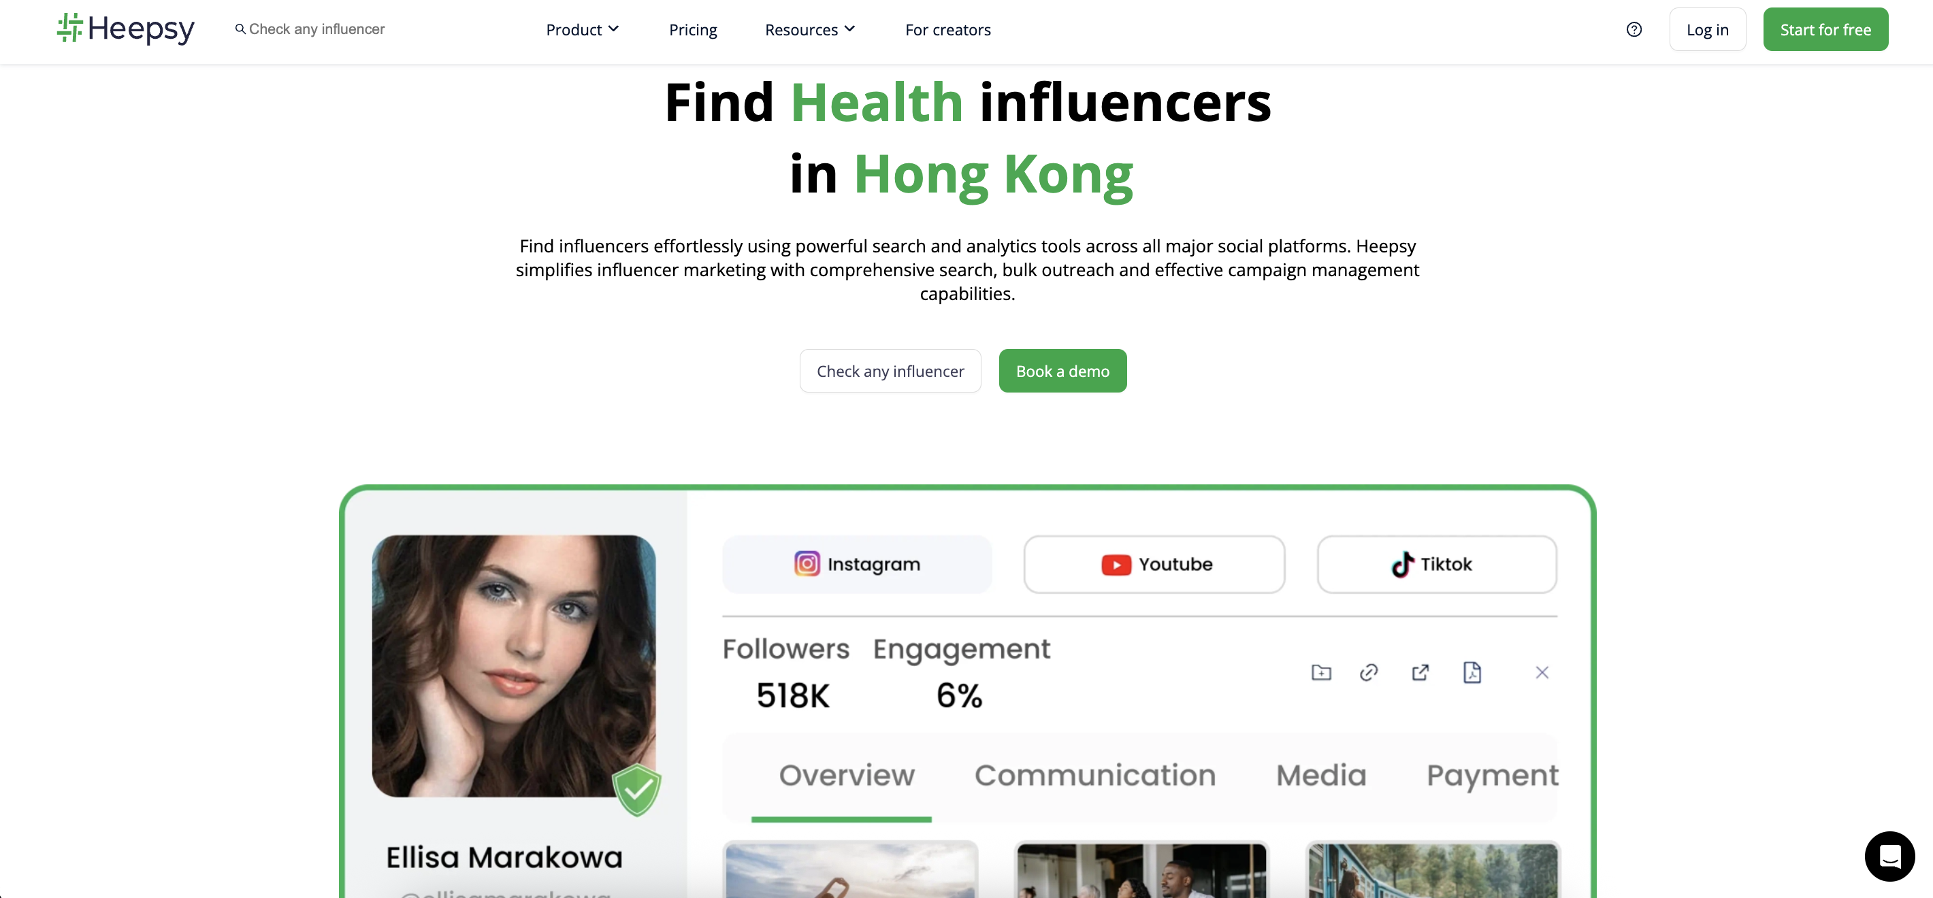Click the Book a demo button

[1062, 371]
